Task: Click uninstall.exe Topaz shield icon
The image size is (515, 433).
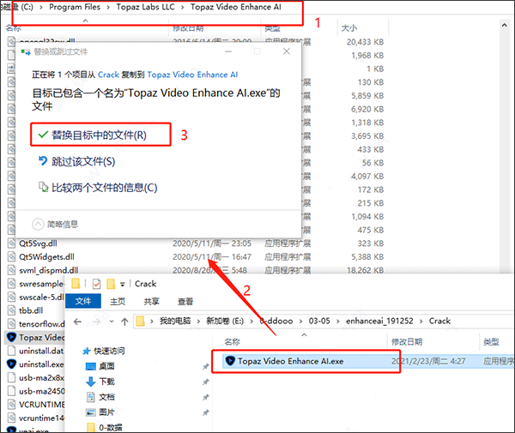Action: pos(11,364)
